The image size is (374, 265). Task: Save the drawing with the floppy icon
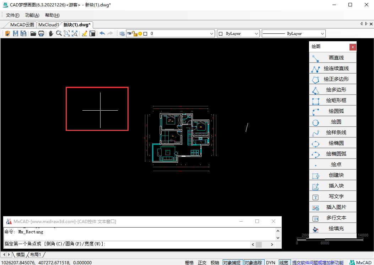click(16, 33)
